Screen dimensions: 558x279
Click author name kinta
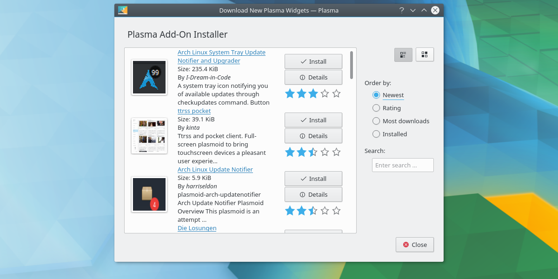click(x=193, y=127)
